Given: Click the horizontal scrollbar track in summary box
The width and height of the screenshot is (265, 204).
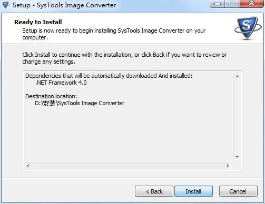Looking at the screenshot, I should 128,166.
